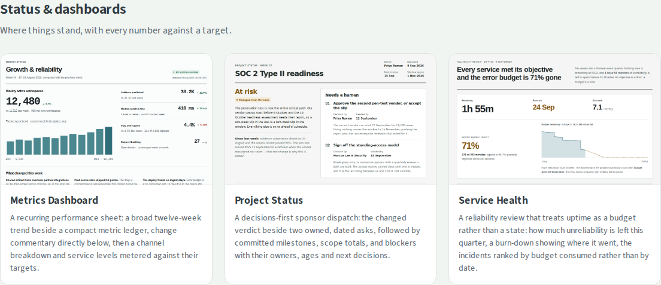
Task: Click the 12,480 weekly active workspaces figure
Action: pyautogui.click(x=23, y=102)
